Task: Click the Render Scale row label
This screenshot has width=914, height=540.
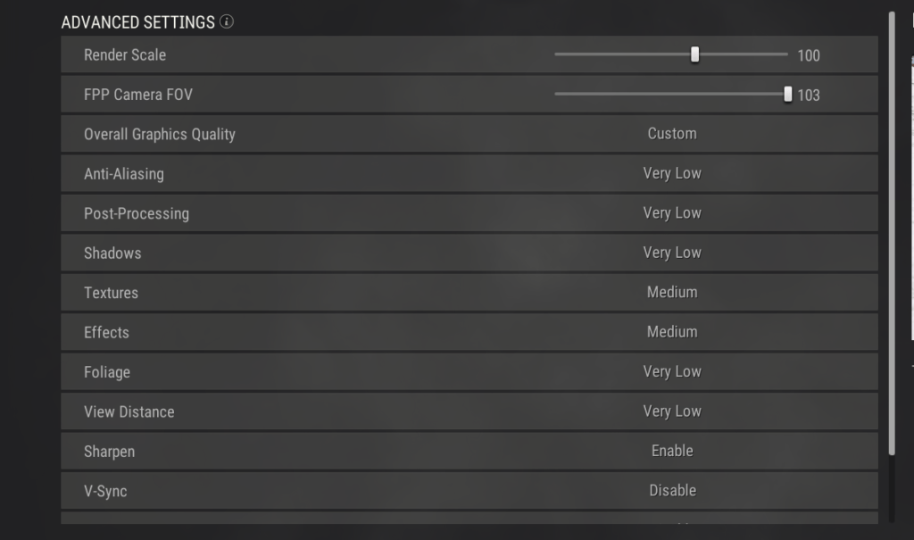Action: point(125,54)
